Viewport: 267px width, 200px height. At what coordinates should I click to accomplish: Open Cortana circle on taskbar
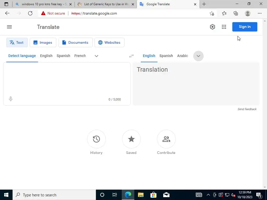(102, 195)
